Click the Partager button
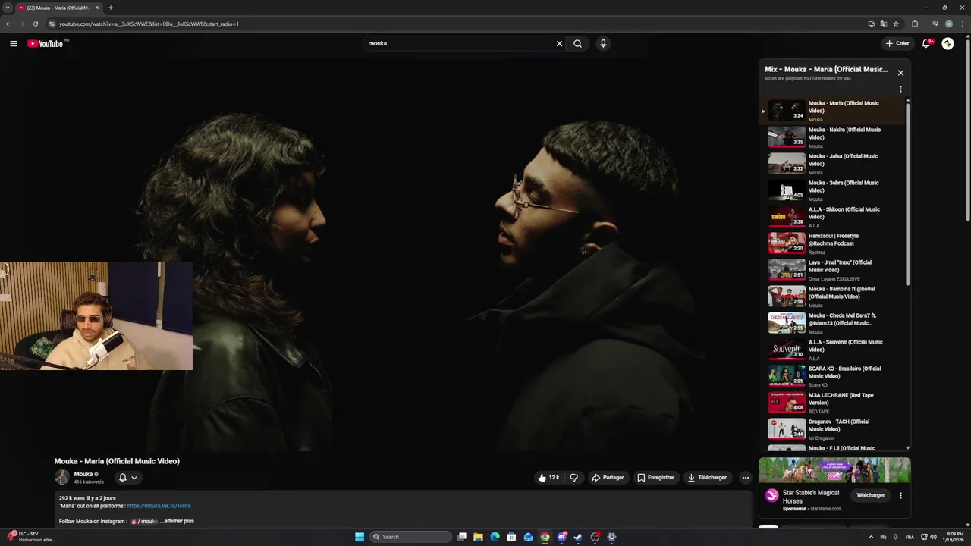This screenshot has width=971, height=546. pos(608,478)
